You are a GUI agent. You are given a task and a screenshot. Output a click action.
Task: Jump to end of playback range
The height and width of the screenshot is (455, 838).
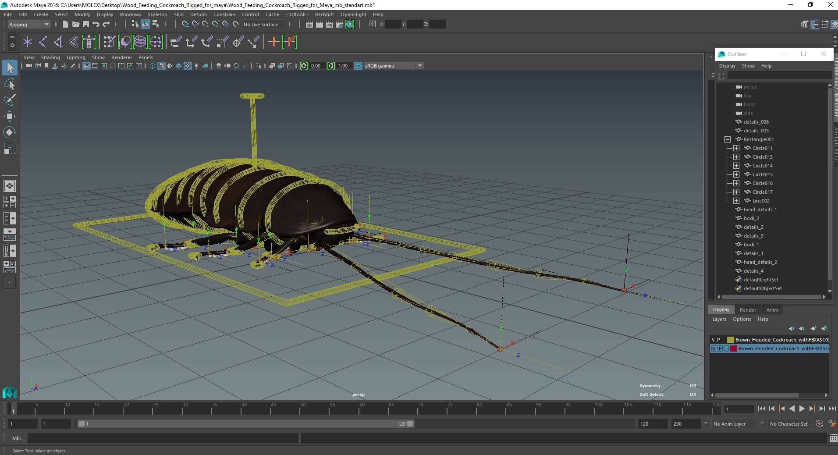coord(832,409)
